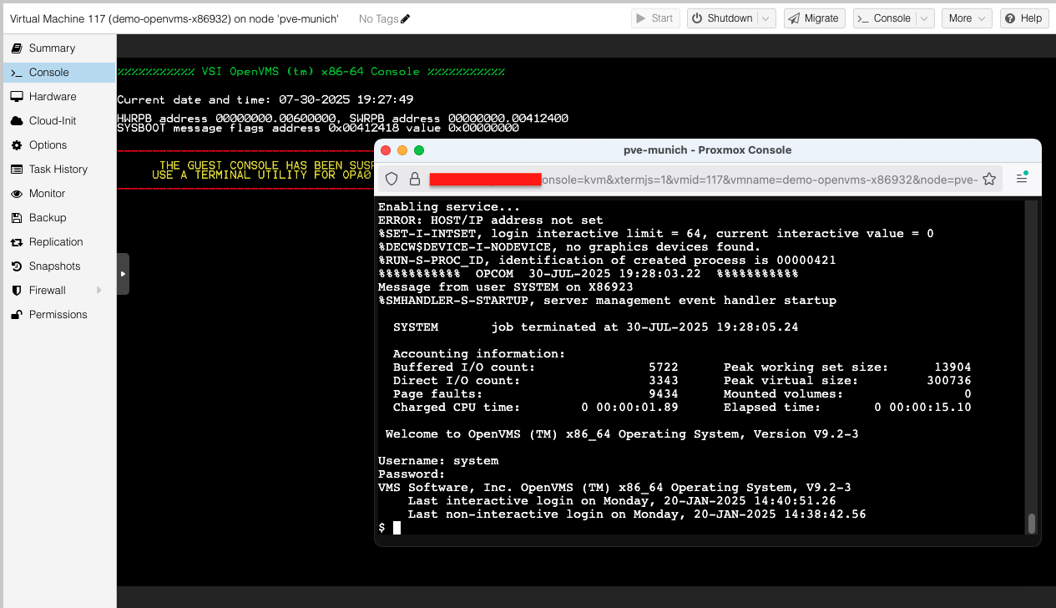Viewport: 1056px width, 608px height.
Task: Select the Monitor eye icon
Action: [18, 193]
